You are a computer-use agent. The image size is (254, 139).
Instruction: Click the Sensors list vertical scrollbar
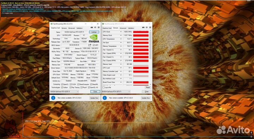click(x=150, y=46)
